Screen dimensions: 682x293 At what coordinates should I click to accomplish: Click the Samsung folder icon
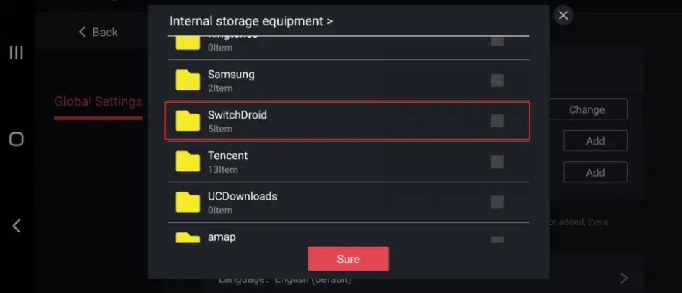(188, 80)
